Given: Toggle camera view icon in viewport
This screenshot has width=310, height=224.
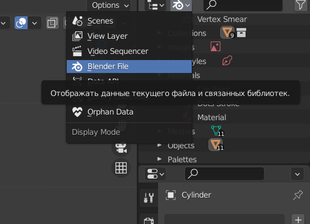Looking at the screenshot, I should pos(121,148).
